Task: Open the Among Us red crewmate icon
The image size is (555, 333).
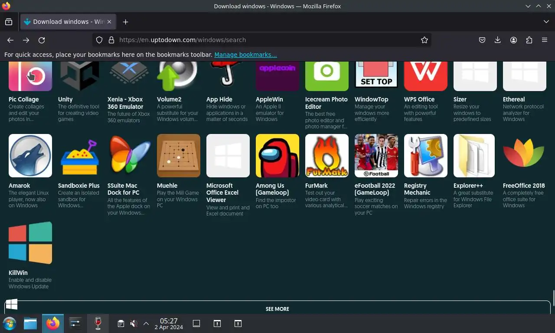Action: 277,156
